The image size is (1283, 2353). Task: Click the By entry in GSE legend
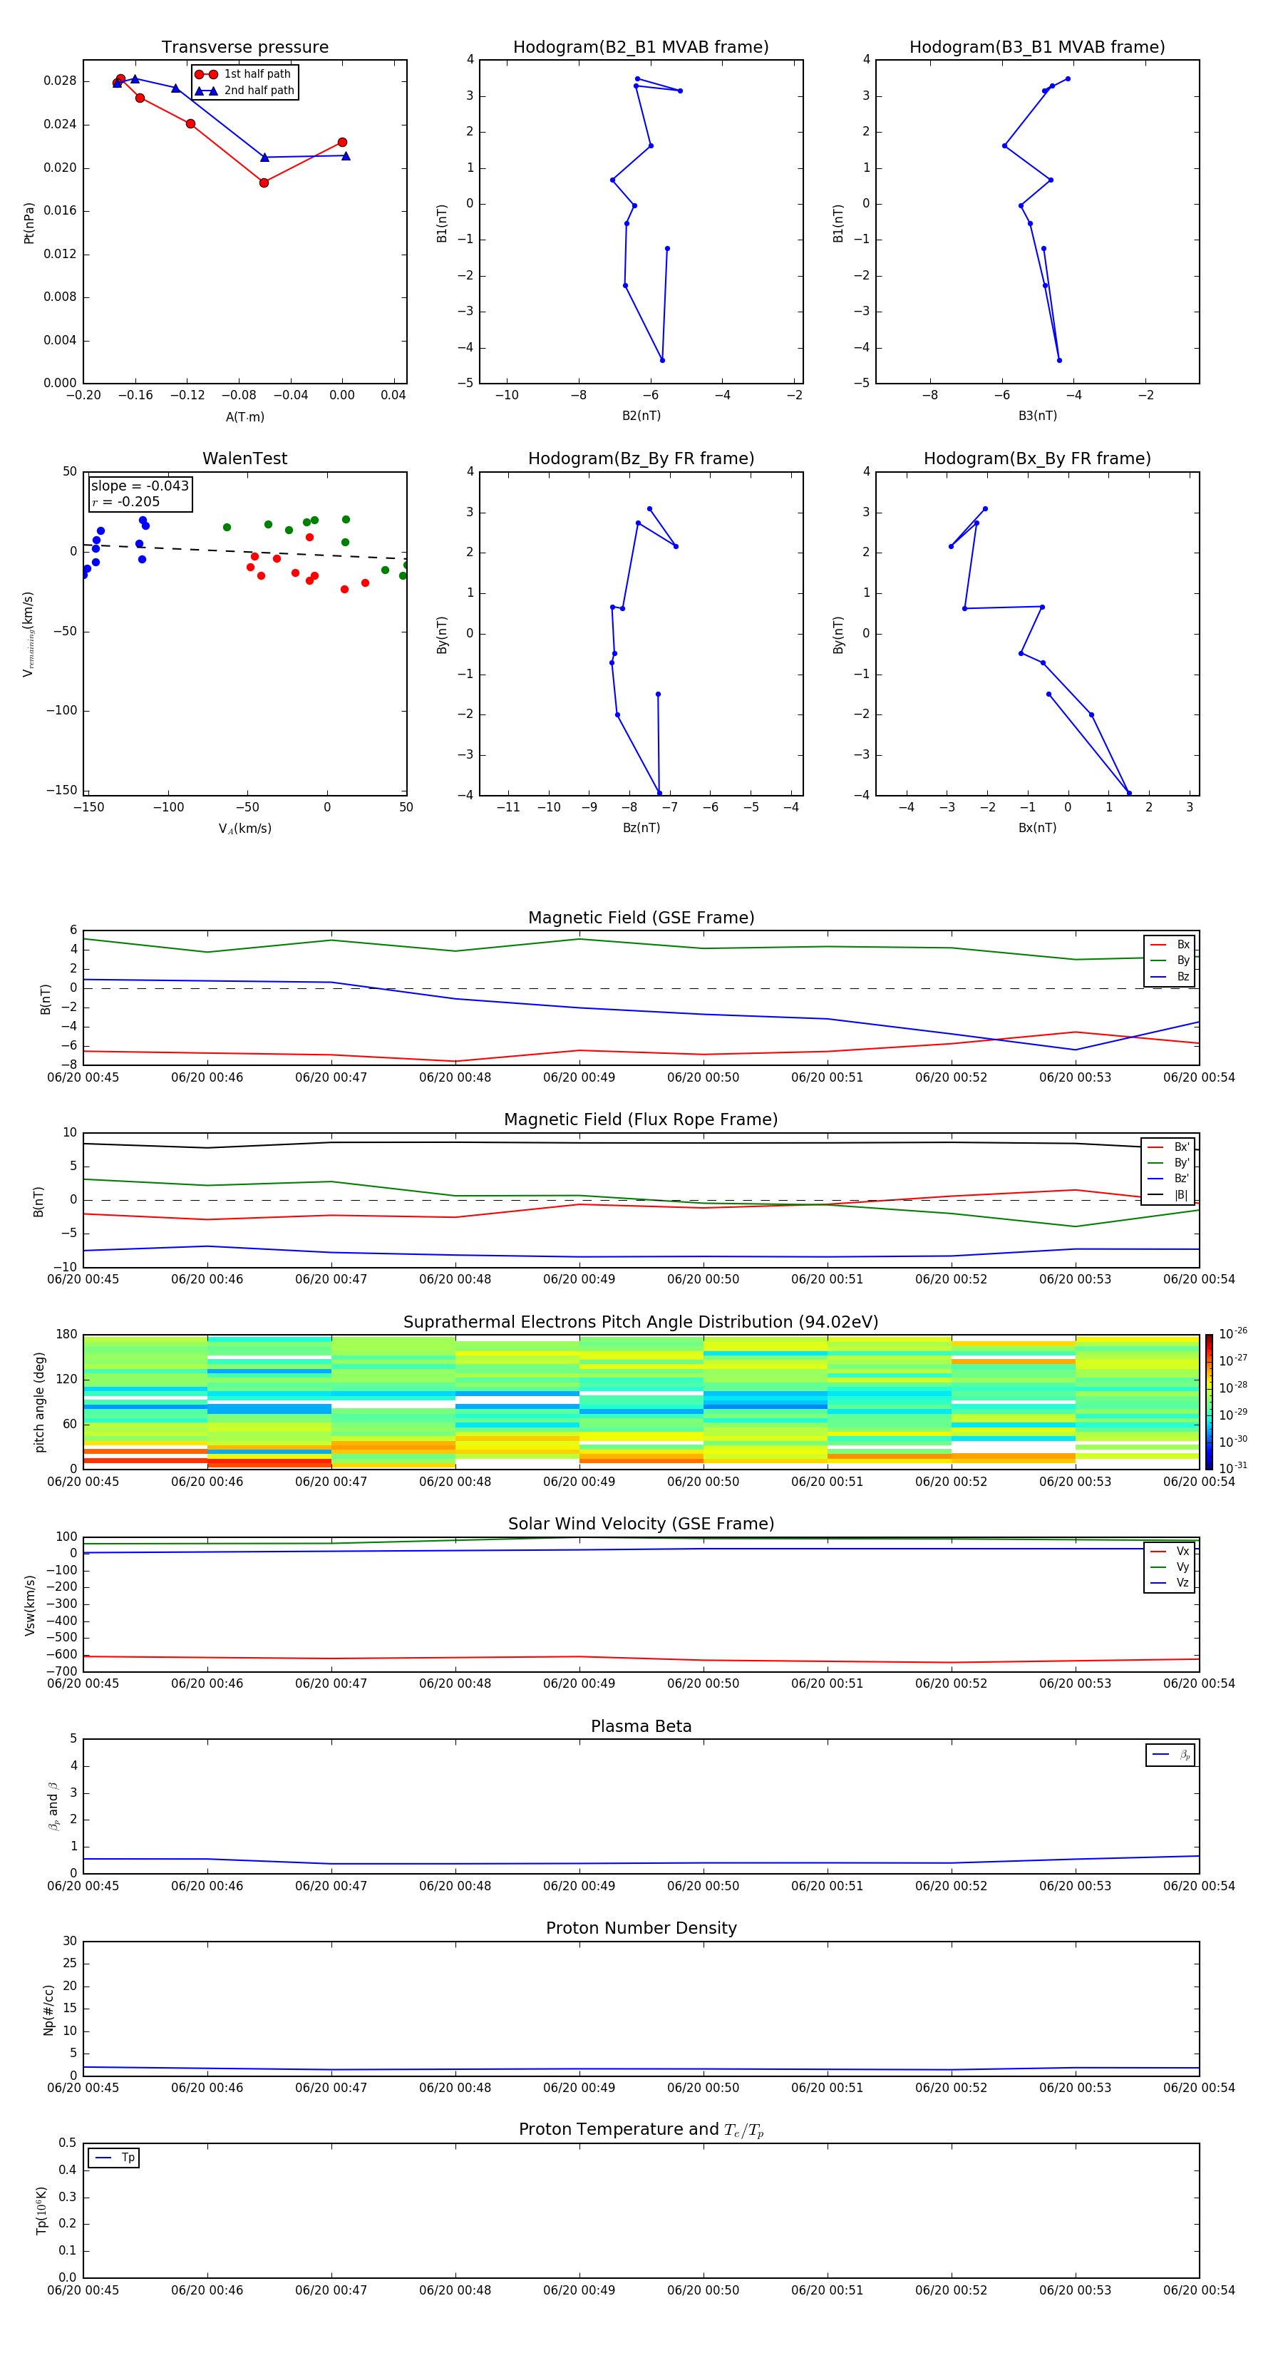[x=1170, y=961]
